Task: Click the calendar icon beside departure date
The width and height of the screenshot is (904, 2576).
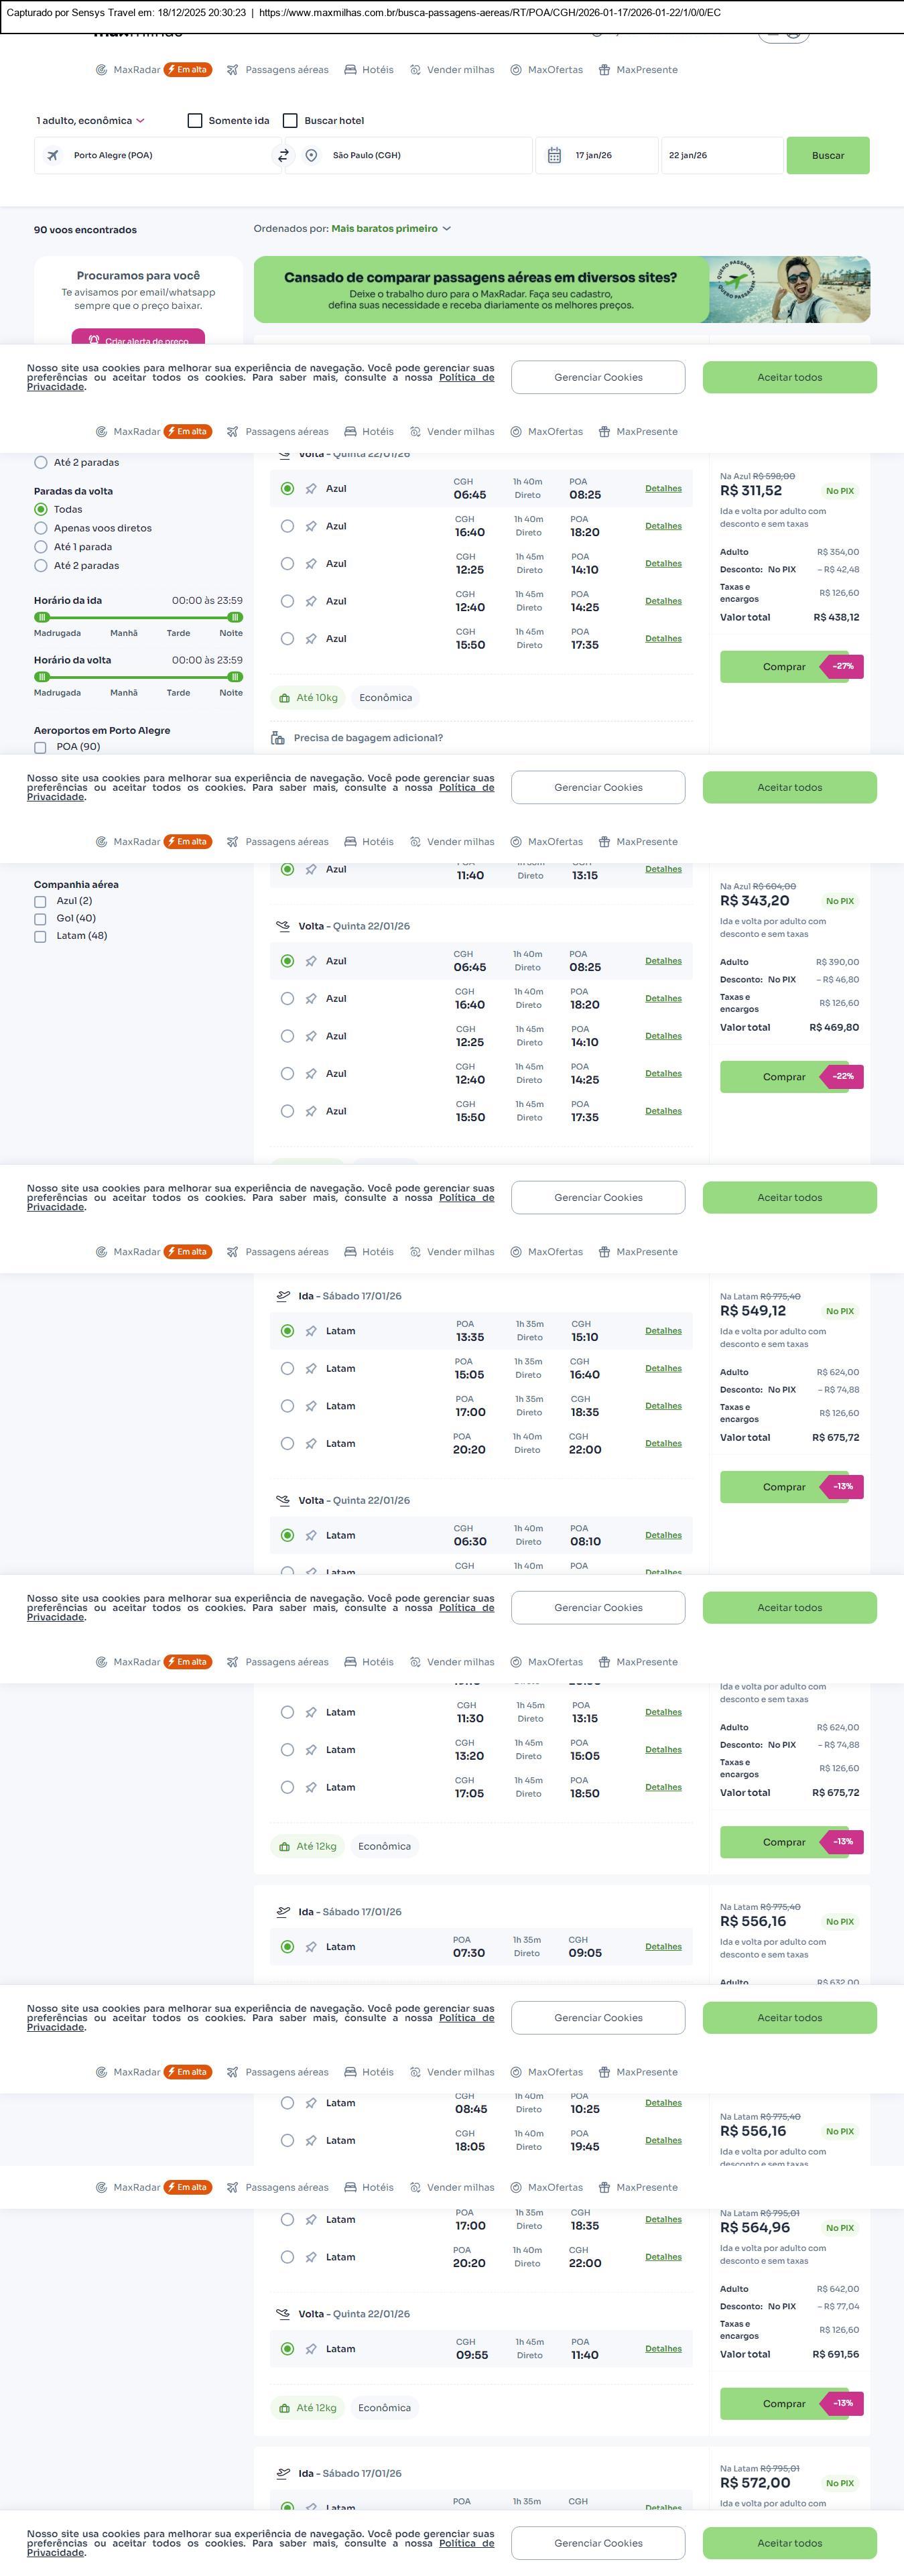Action: (x=554, y=156)
